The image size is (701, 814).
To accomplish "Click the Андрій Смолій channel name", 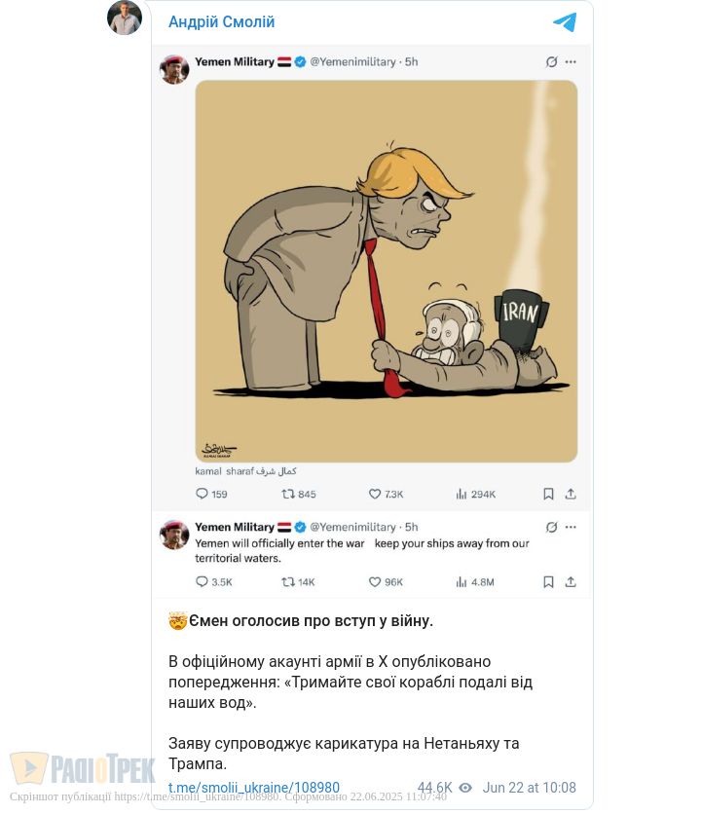I will click(x=221, y=21).
